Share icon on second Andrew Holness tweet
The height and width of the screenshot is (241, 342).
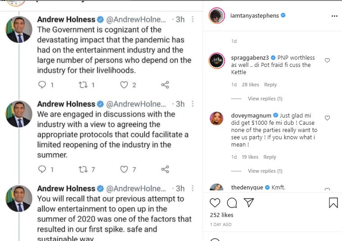click(x=165, y=169)
